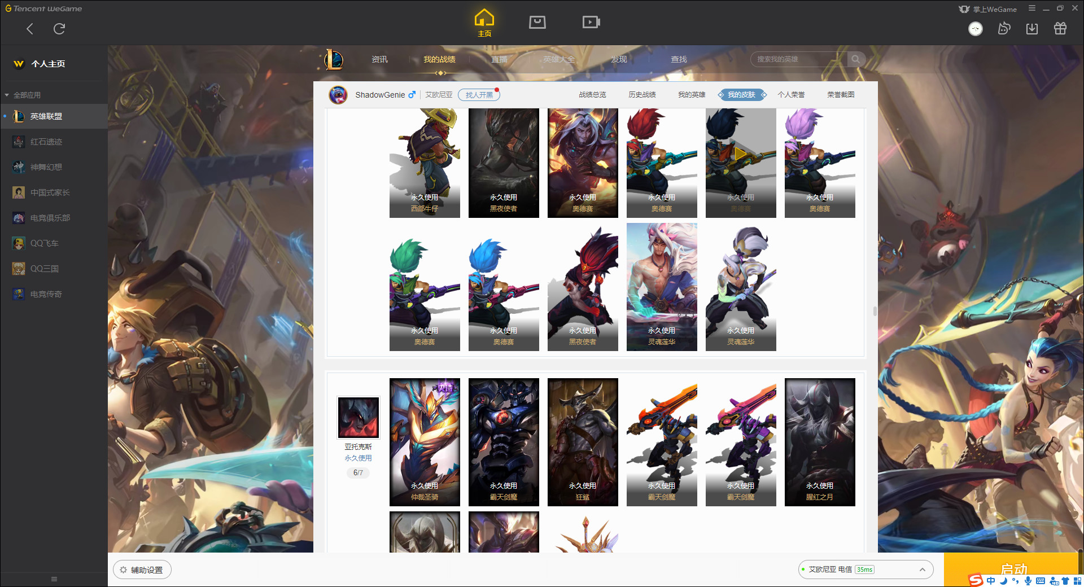
Task: Open 历史战绩 sub-tab
Action: tap(642, 95)
